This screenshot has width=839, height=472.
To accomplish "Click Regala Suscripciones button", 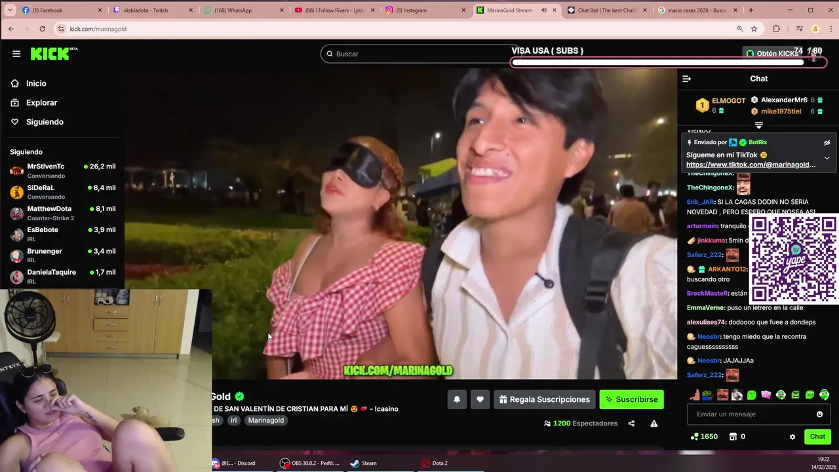I will coord(544,399).
